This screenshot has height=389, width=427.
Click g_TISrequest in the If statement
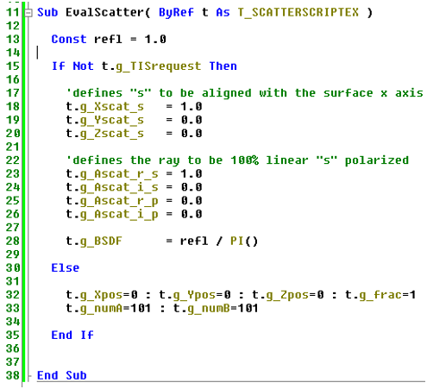pos(159,66)
